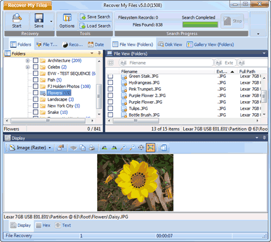Select the New York City (5) folder
This screenshot has height=242, width=271.
click(x=64, y=106)
